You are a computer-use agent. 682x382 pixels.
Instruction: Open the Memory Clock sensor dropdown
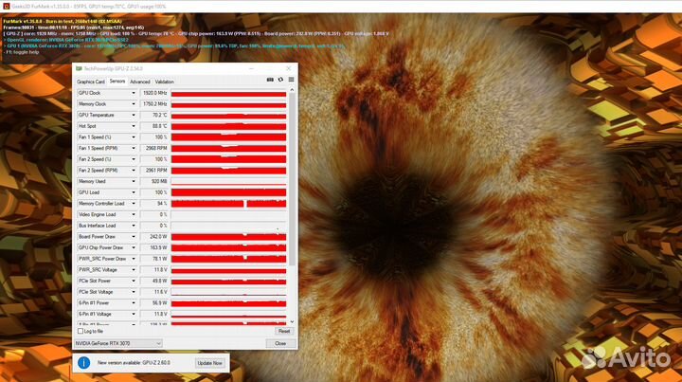134,104
